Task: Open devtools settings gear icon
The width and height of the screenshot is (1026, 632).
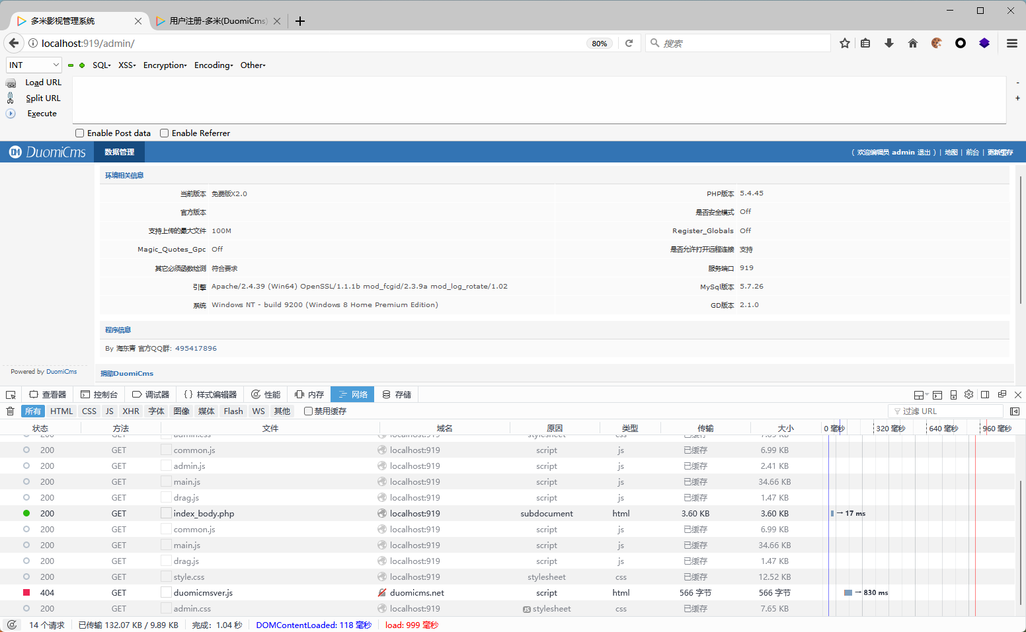Action: (968, 394)
